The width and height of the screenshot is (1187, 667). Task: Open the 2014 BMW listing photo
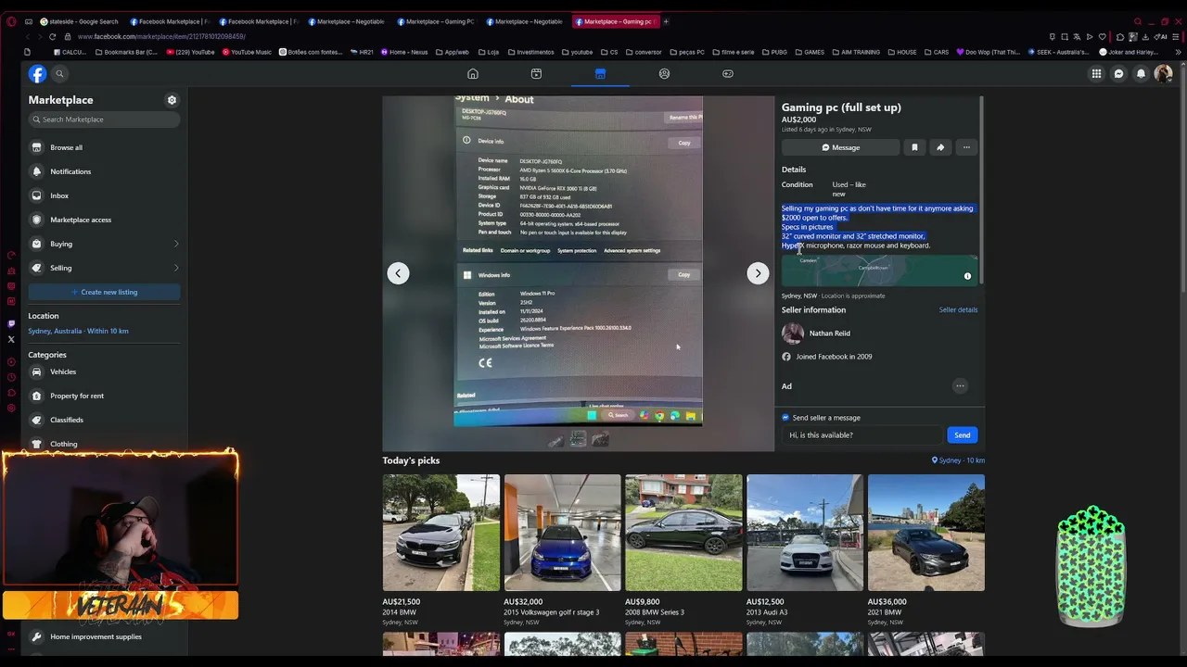(441, 533)
